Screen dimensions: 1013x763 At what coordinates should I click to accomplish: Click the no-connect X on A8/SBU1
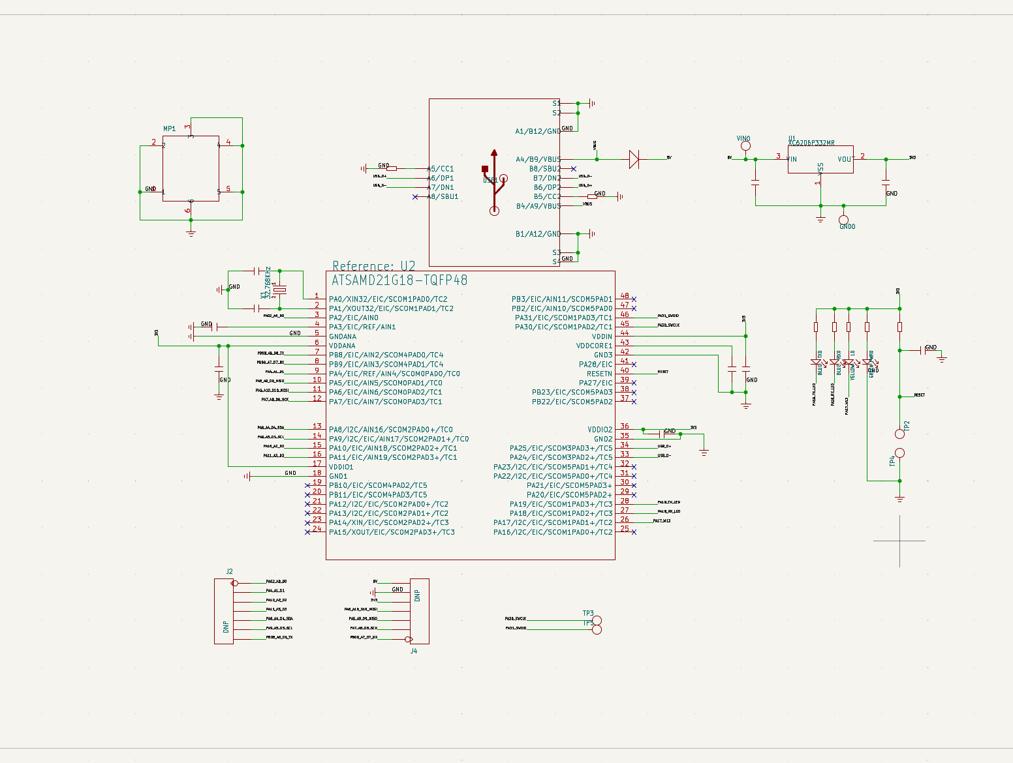[415, 196]
